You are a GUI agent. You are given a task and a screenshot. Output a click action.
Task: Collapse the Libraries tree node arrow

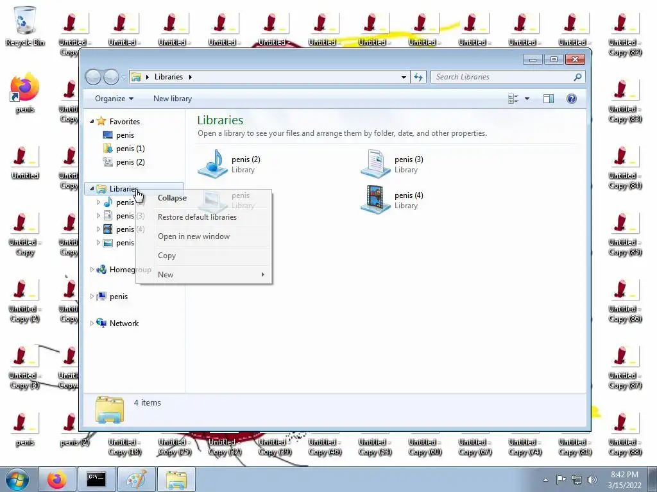[92, 189]
